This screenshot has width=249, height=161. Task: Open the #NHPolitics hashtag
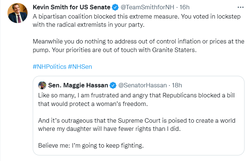point(49,67)
